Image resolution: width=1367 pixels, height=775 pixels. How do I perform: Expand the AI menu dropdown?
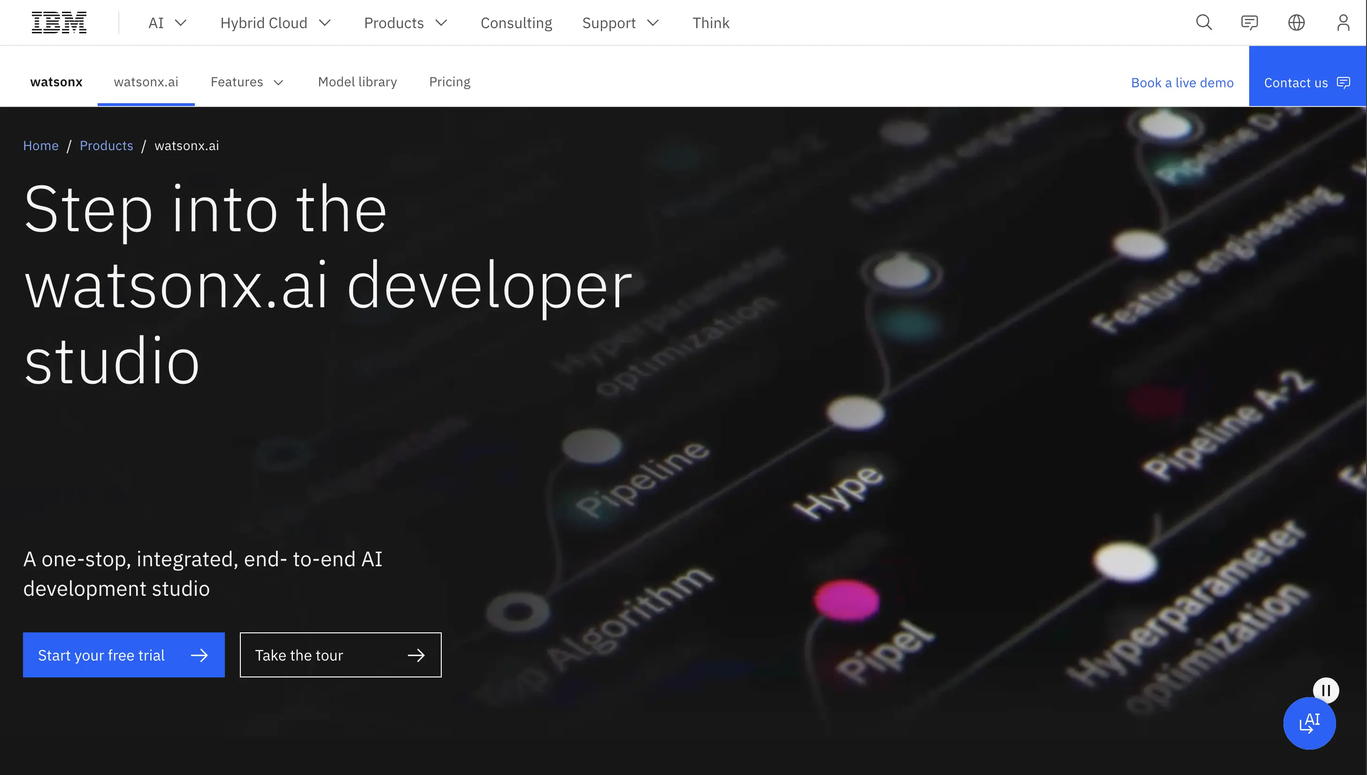point(167,23)
